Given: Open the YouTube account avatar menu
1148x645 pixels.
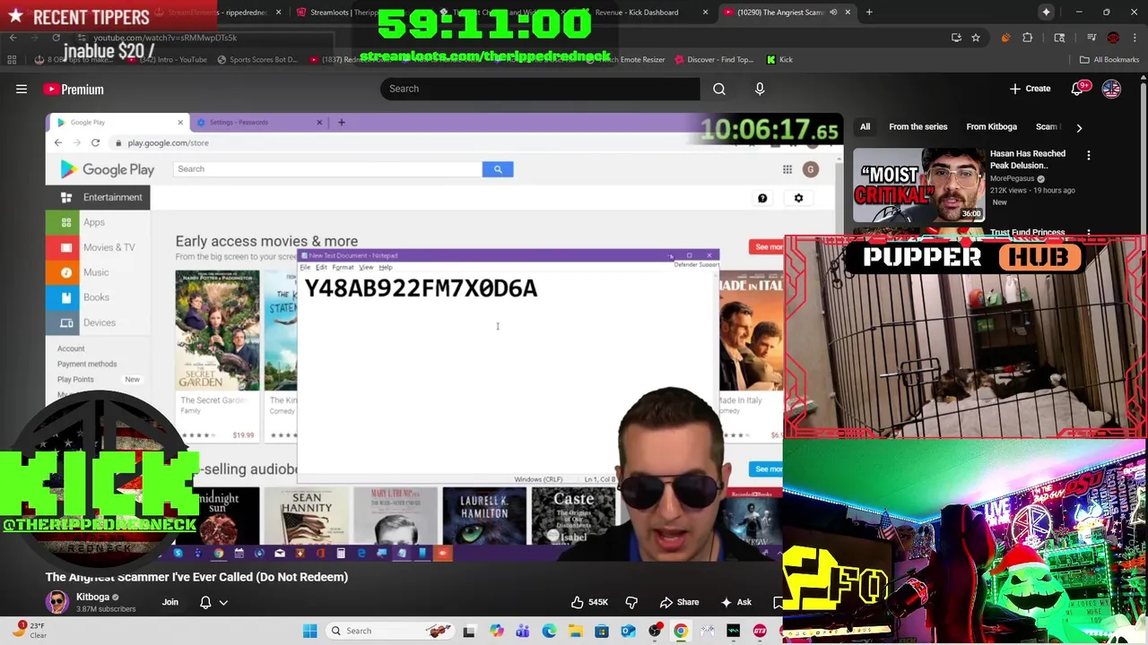Looking at the screenshot, I should (x=1111, y=89).
